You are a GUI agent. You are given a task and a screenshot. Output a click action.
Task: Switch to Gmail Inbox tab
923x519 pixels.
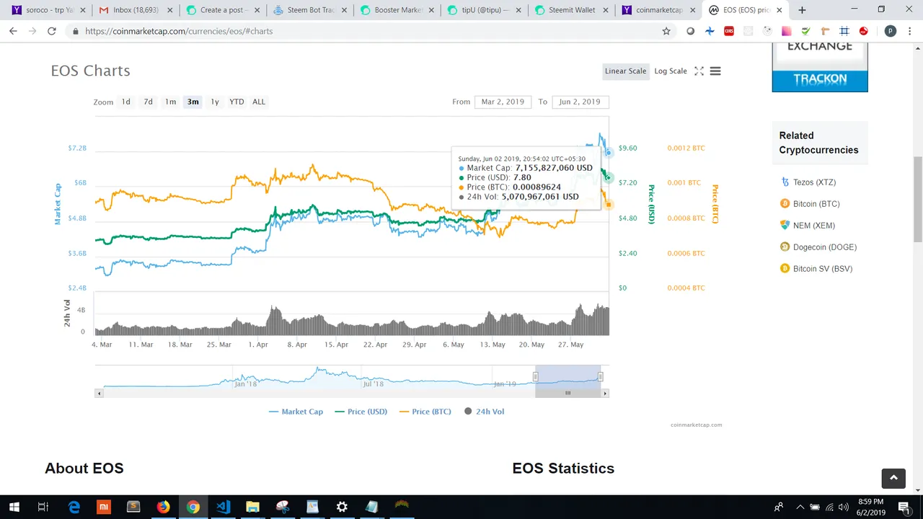point(134,10)
